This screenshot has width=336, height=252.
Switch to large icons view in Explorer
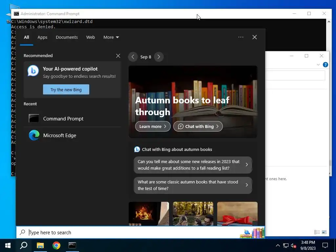[x=324, y=232]
